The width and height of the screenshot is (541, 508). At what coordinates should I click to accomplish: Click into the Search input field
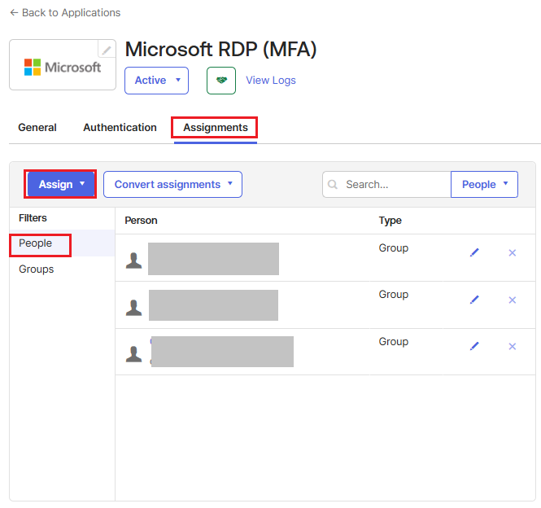(395, 185)
